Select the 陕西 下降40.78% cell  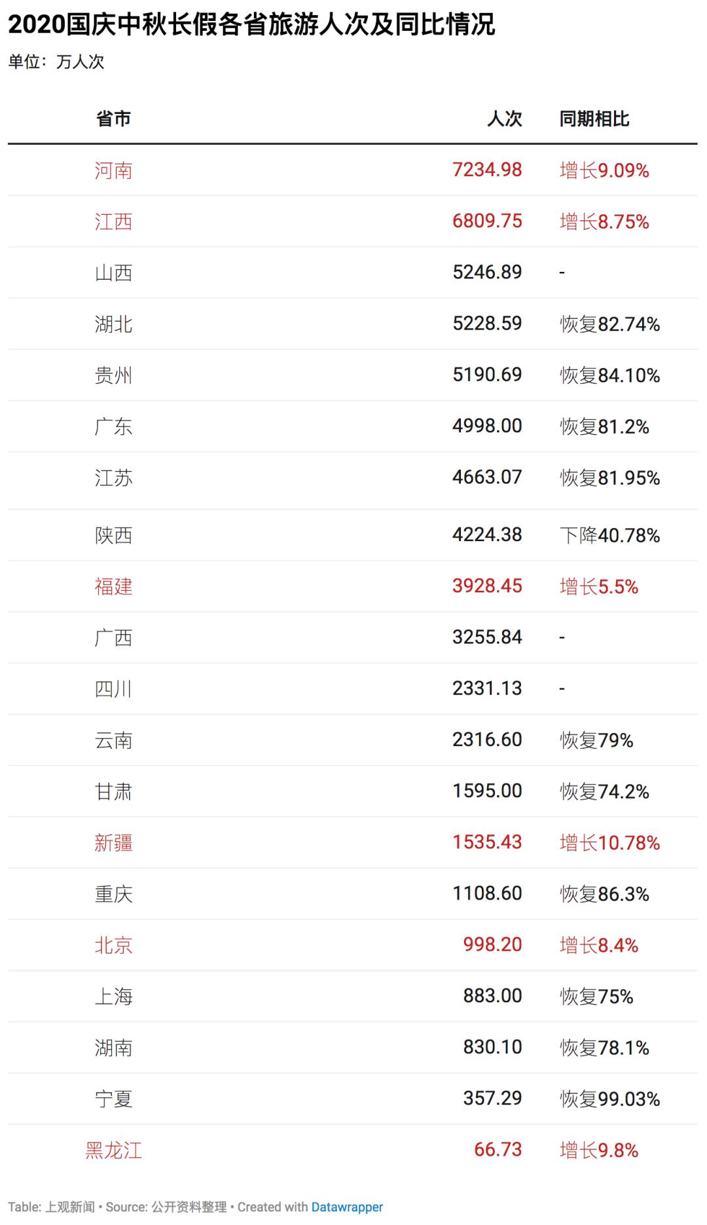point(609,535)
